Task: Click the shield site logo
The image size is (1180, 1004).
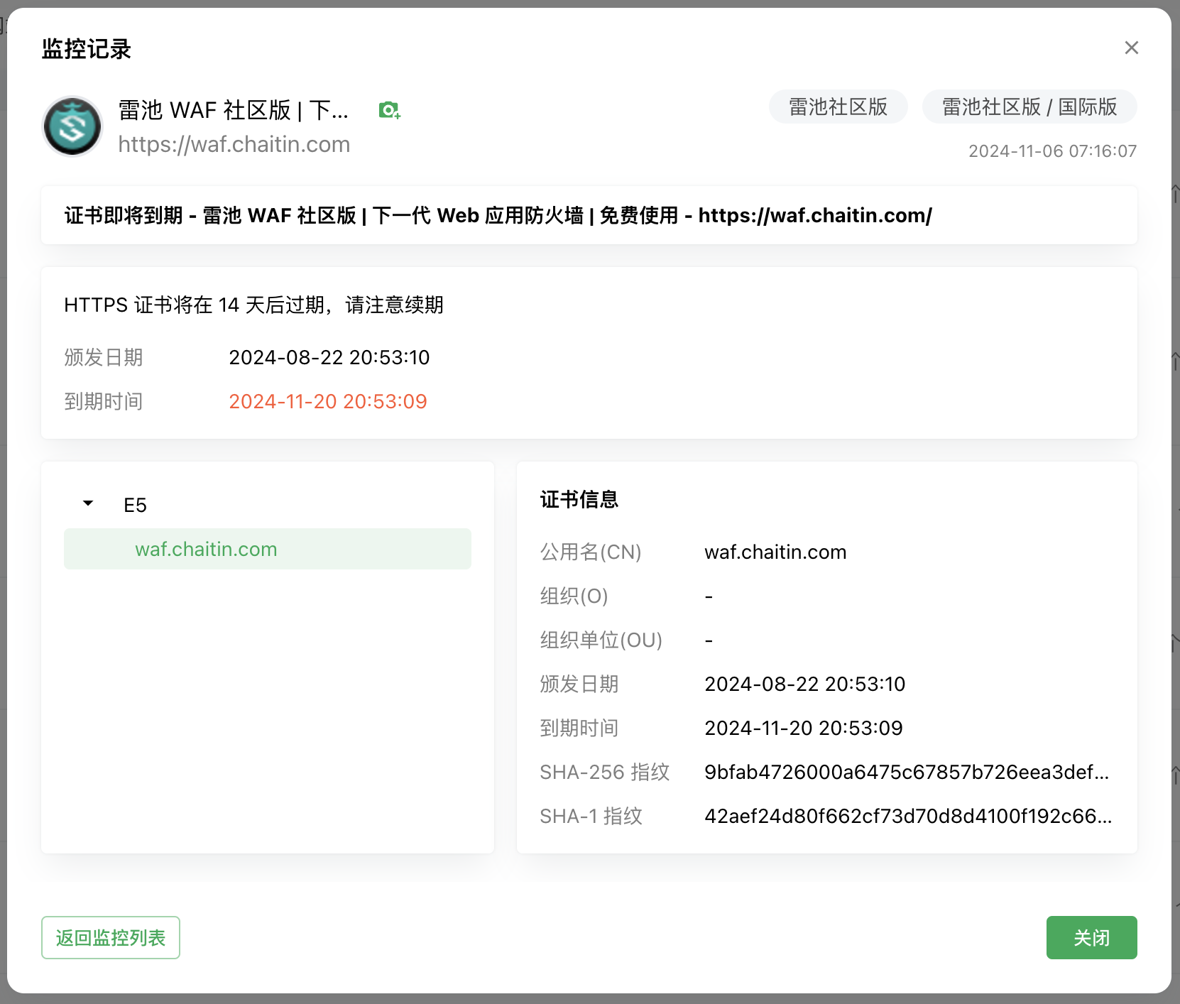Action: tap(72, 126)
